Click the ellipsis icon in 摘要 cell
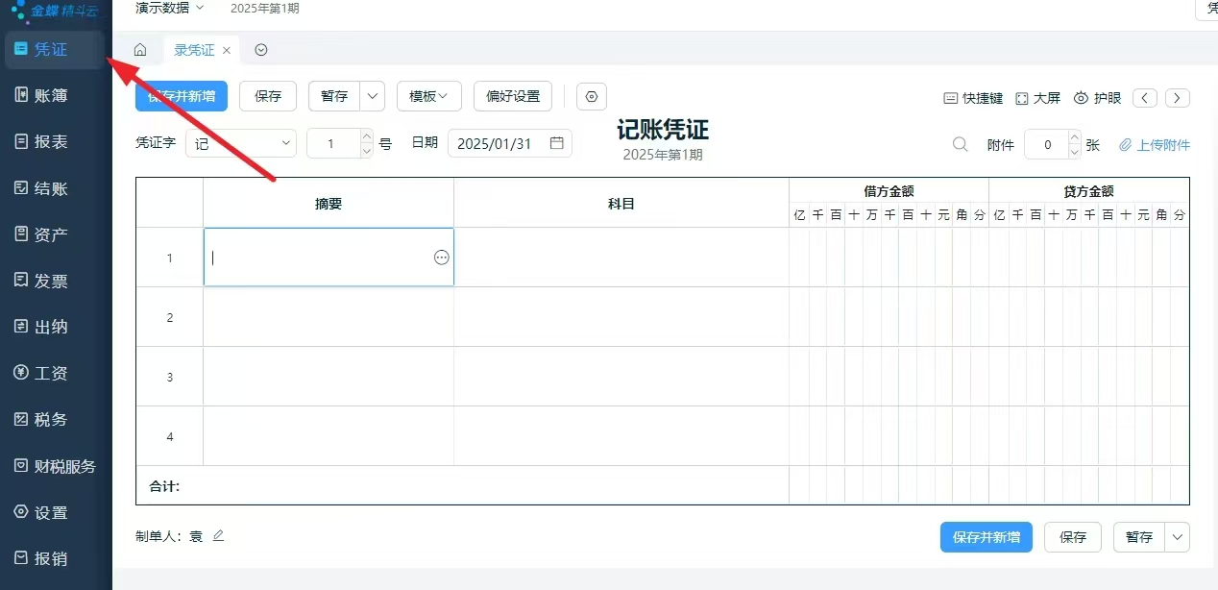This screenshot has height=590, width=1218. tap(442, 258)
